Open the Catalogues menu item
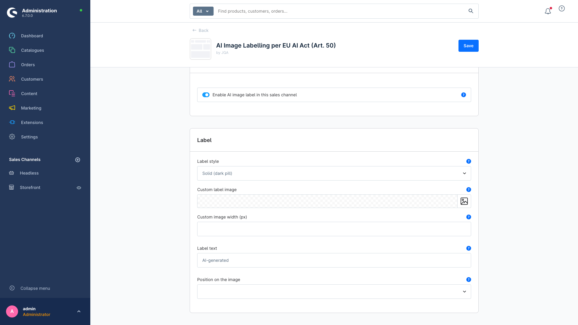Viewport: 578px width, 325px height. (33, 50)
